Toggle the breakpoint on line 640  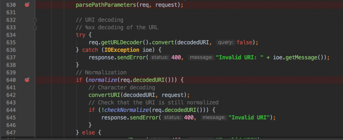[x=27, y=80]
